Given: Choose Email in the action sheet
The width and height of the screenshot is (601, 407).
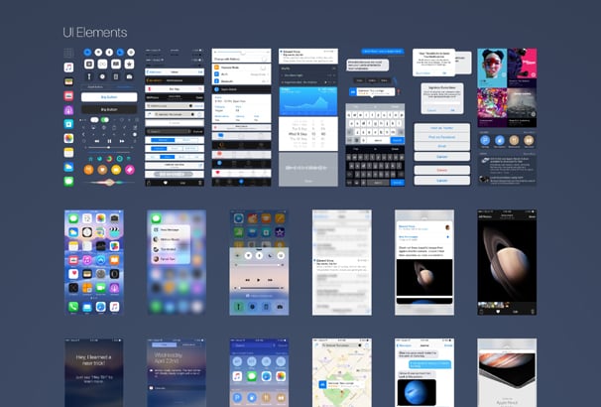Looking at the screenshot, I should (x=442, y=146).
